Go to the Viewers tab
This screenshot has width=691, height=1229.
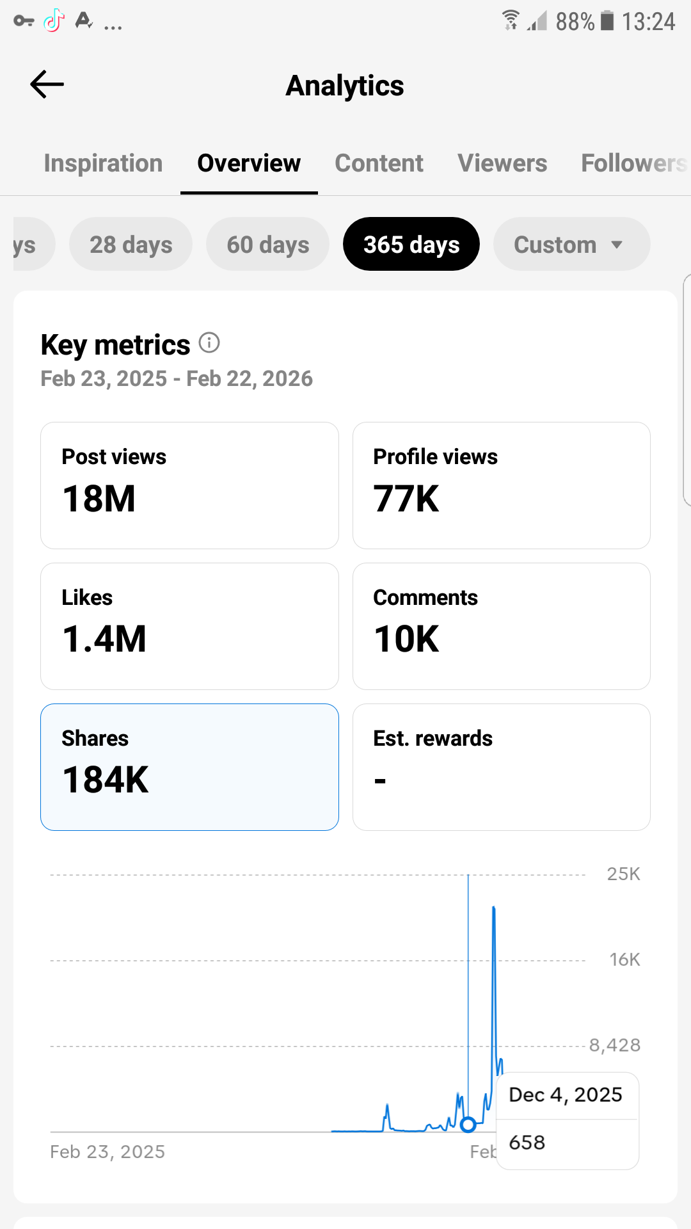(x=502, y=163)
